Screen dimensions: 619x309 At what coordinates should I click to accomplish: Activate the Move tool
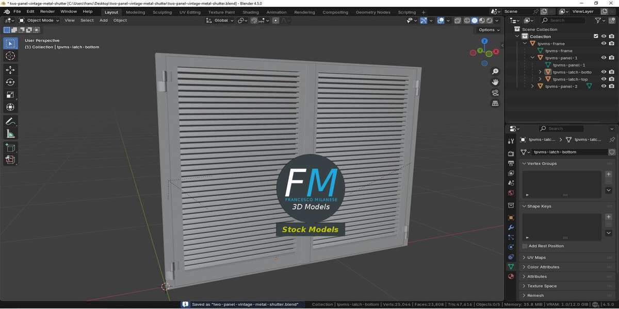coord(10,70)
